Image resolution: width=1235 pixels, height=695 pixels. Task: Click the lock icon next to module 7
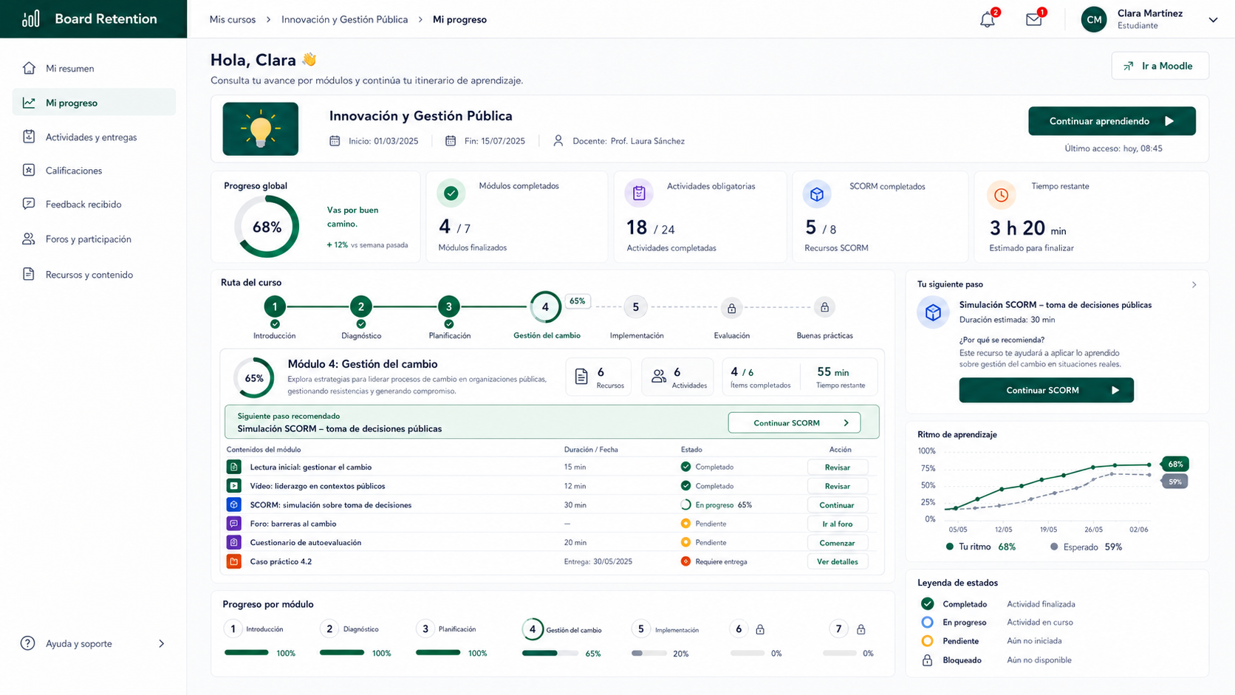pos(861,629)
